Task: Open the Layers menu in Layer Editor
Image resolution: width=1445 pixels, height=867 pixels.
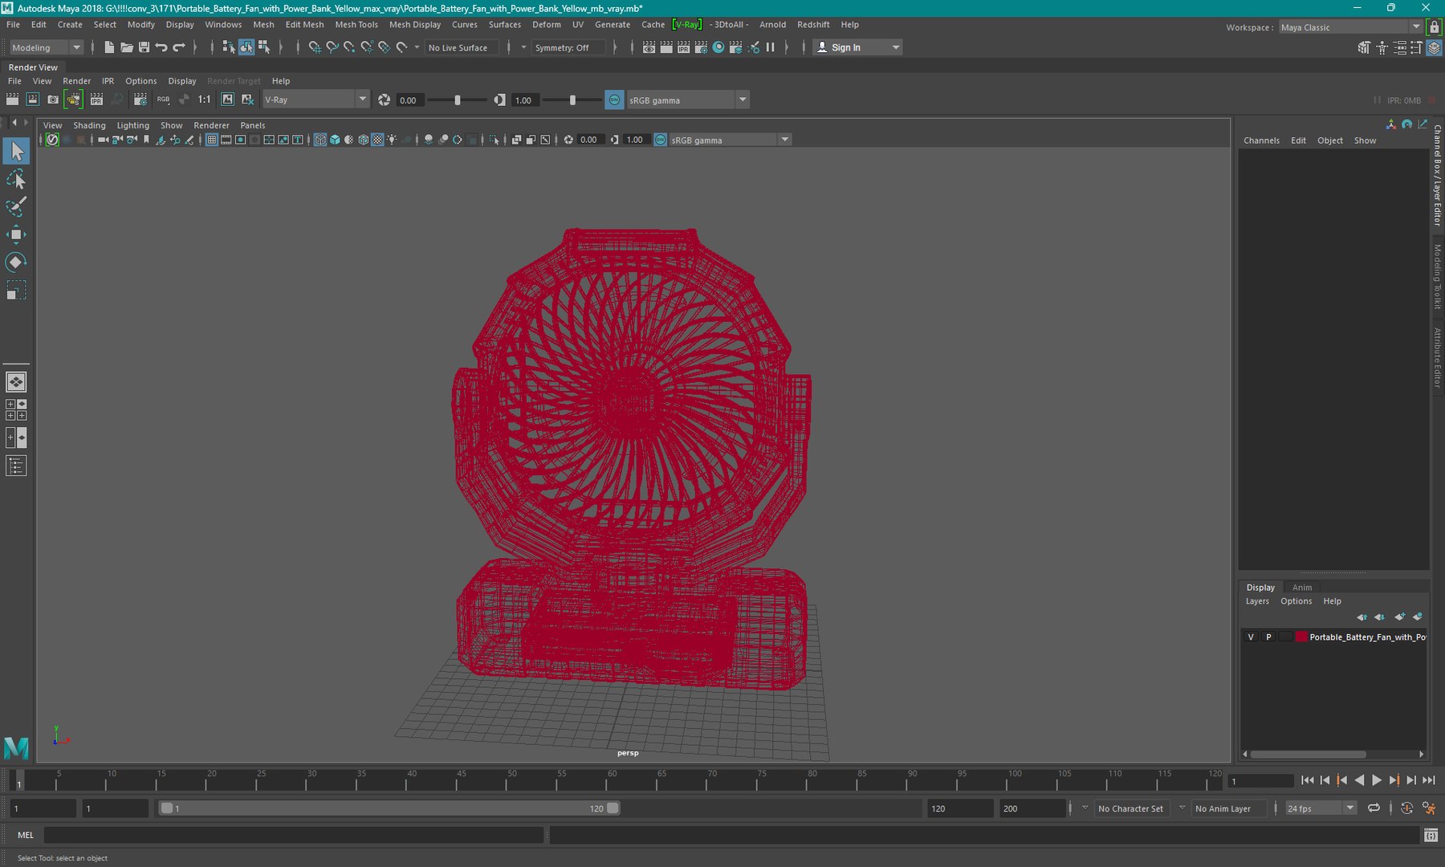Action: pyautogui.click(x=1257, y=601)
